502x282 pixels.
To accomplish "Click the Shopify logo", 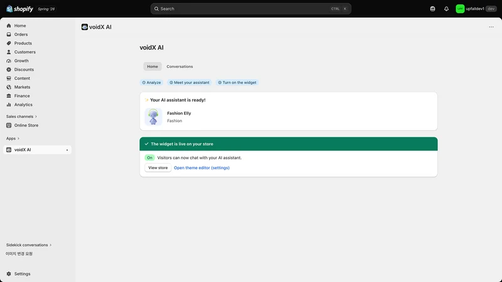I will (x=19, y=9).
